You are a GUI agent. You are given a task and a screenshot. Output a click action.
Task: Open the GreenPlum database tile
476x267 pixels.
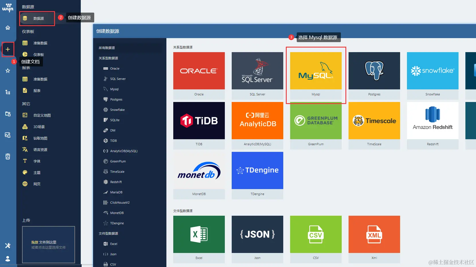(x=316, y=125)
